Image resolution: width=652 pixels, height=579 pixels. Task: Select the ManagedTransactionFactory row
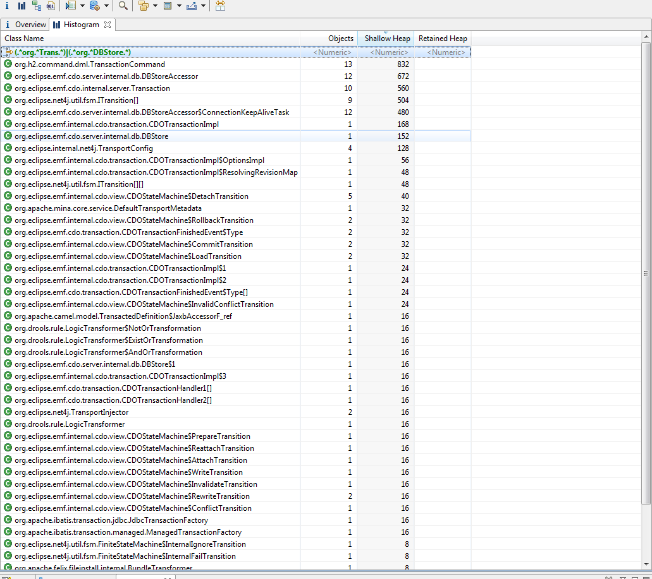(x=236, y=532)
